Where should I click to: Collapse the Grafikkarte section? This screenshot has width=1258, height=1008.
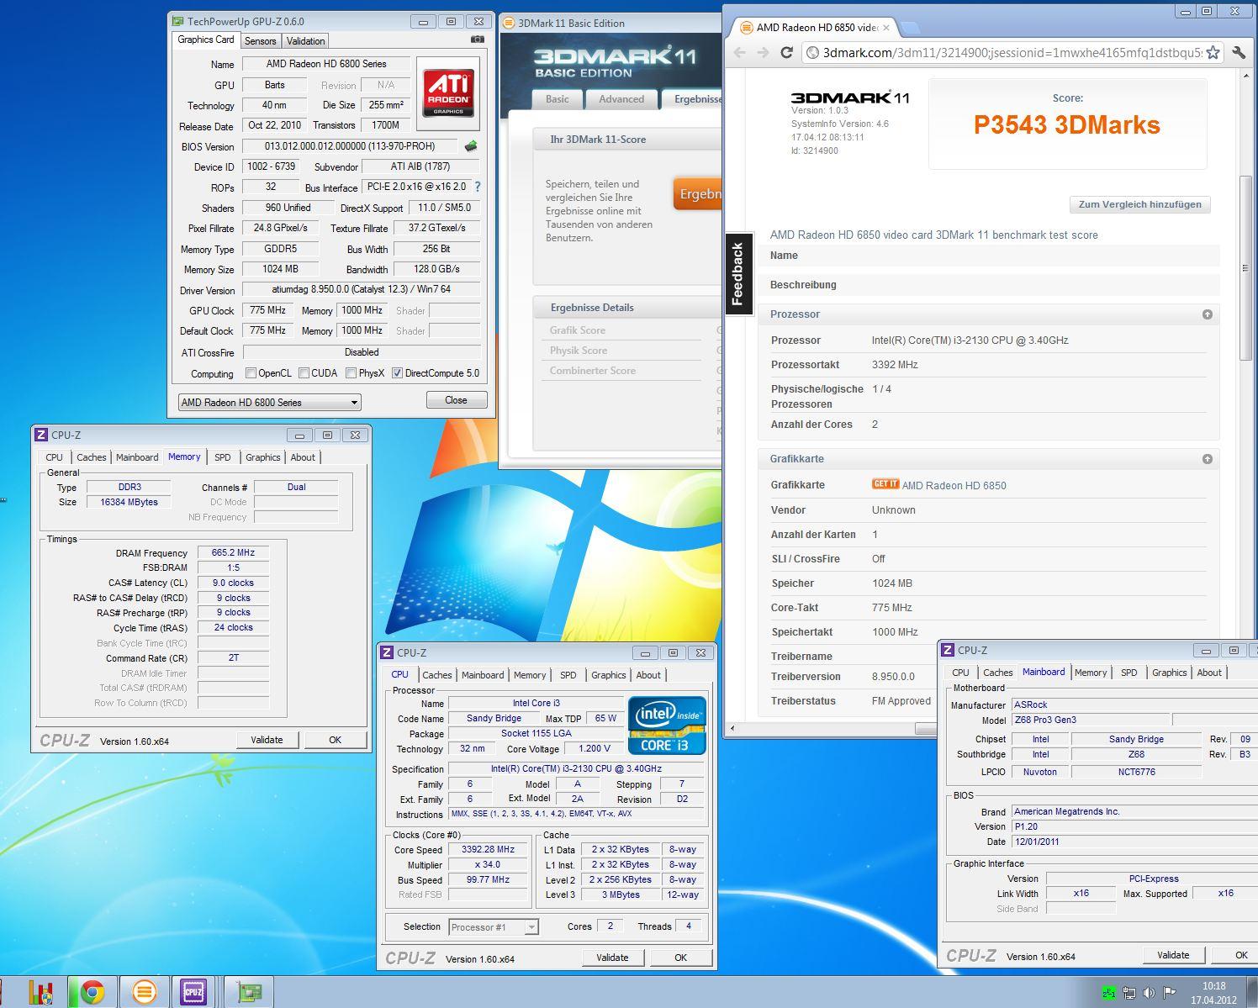pyautogui.click(x=1207, y=458)
